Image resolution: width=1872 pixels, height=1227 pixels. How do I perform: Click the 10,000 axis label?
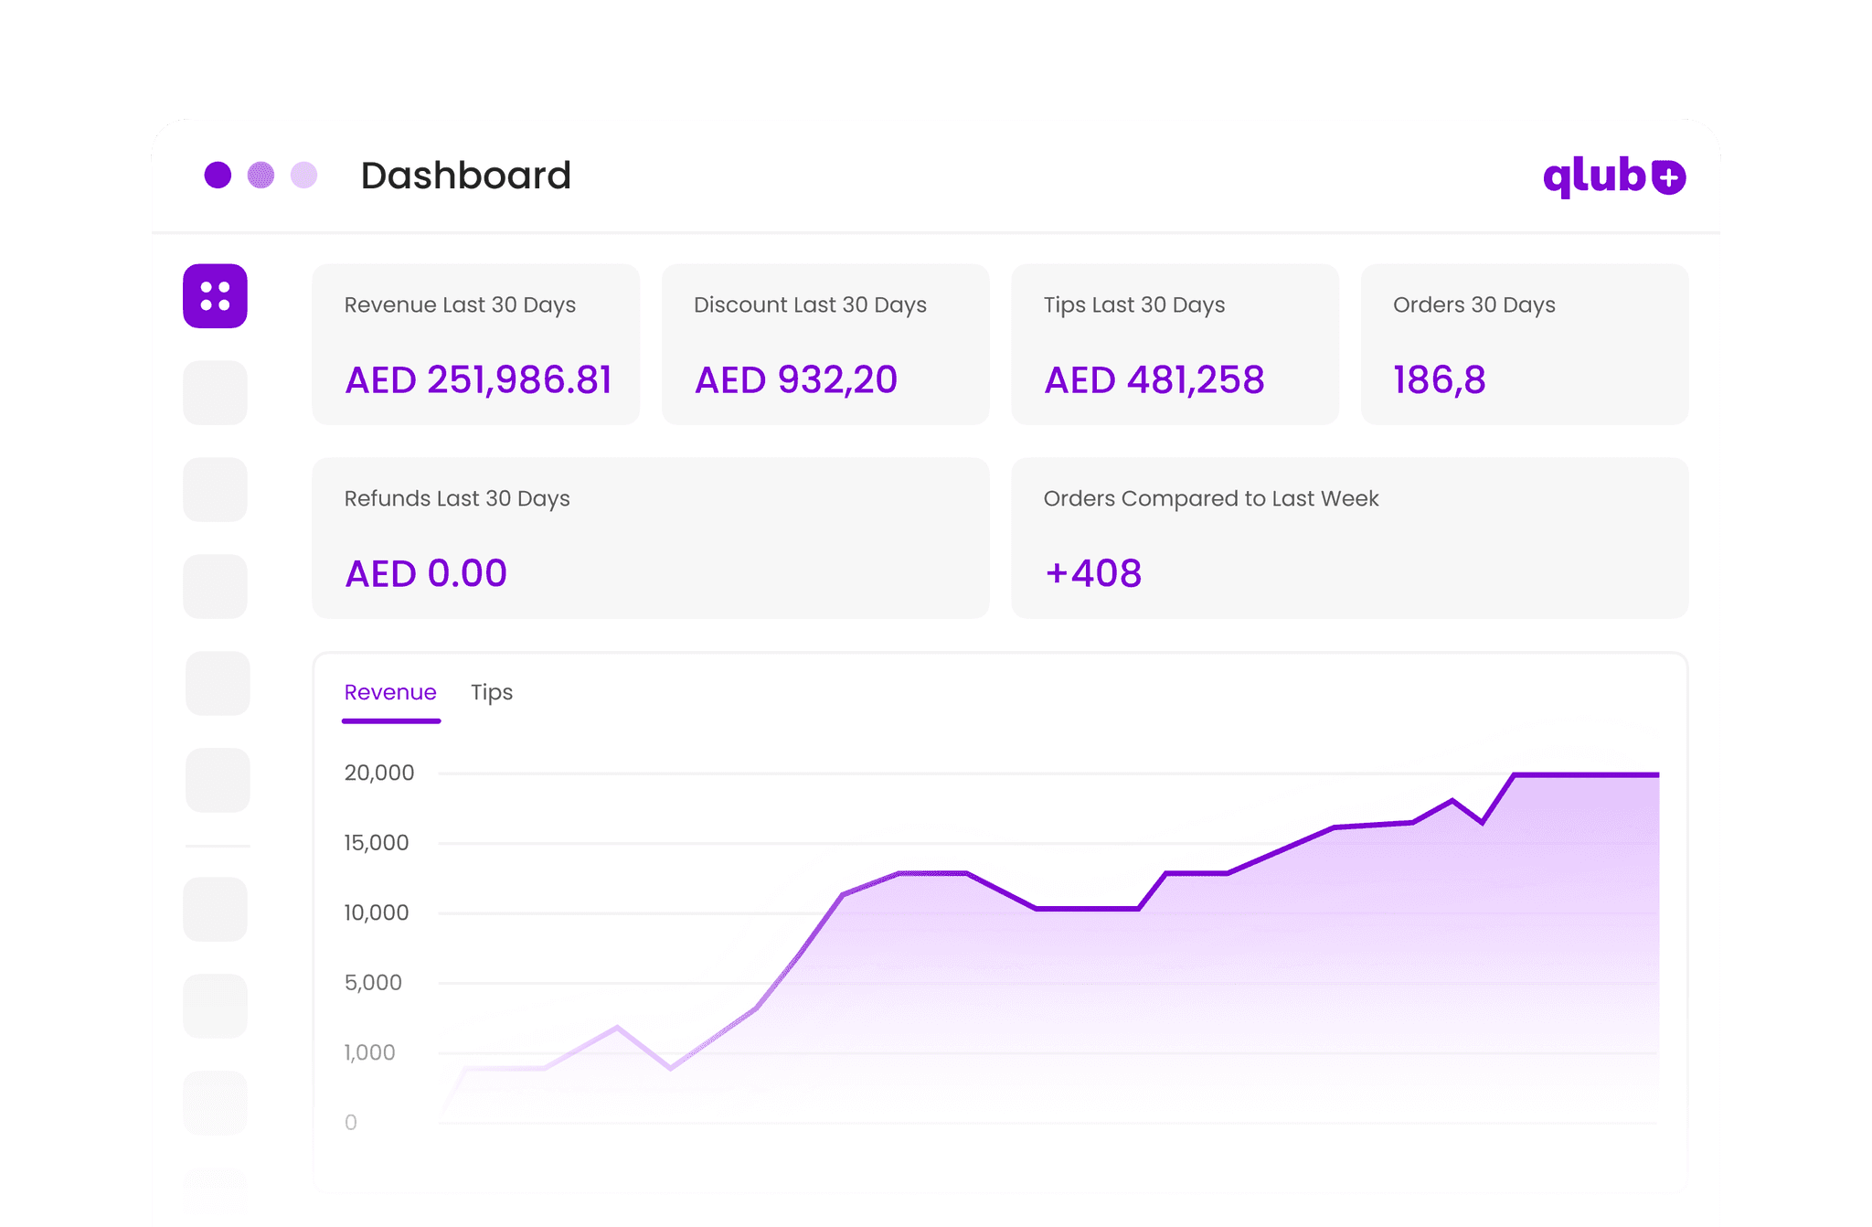376,912
